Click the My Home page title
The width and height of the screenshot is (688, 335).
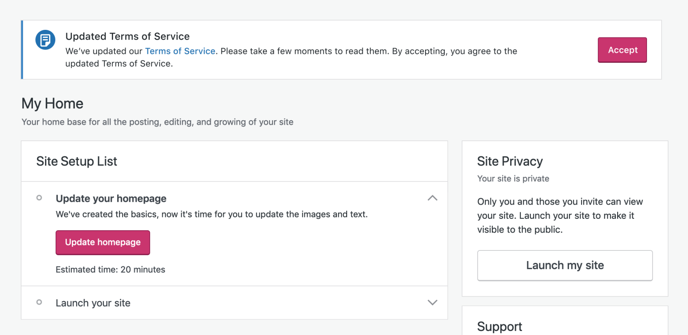52,104
